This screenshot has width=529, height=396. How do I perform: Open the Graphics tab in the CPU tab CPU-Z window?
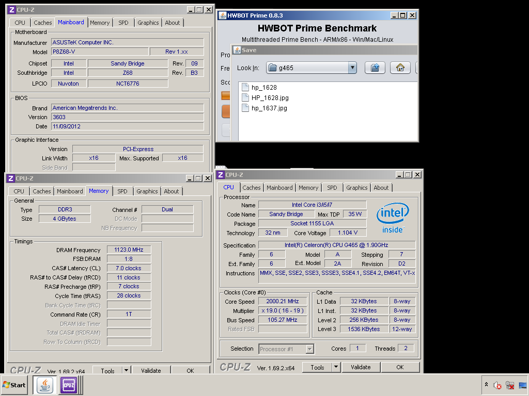(x=356, y=188)
